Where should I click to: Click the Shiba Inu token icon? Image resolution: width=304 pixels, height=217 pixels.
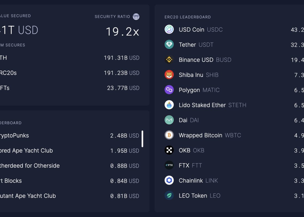point(169,75)
